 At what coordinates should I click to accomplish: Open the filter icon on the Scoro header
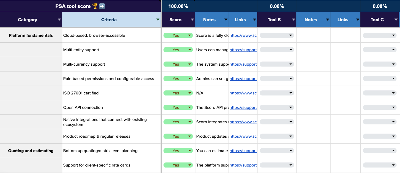click(x=192, y=19)
